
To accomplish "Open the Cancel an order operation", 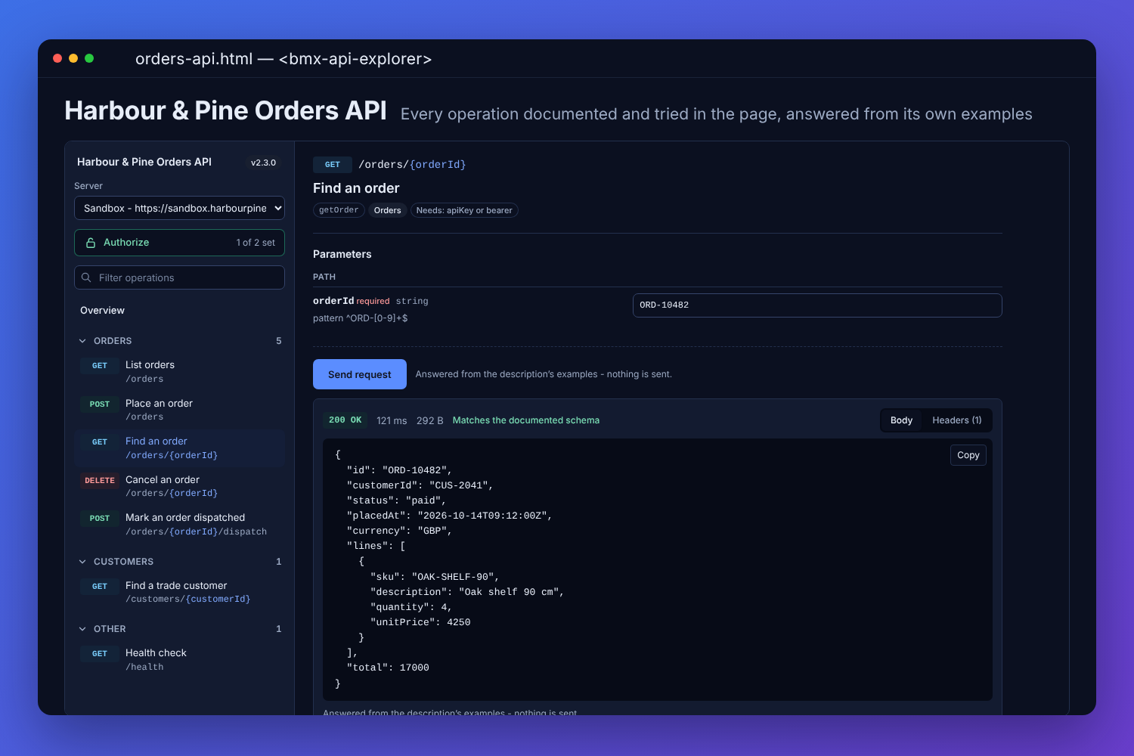I will pos(179,486).
